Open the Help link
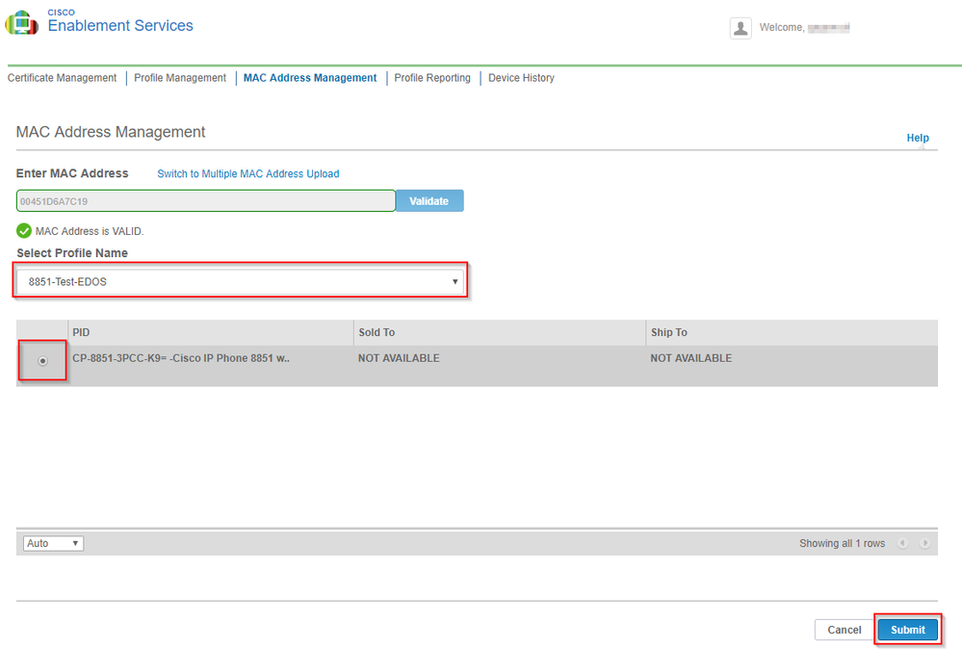The height and width of the screenshot is (649, 962). coord(918,138)
